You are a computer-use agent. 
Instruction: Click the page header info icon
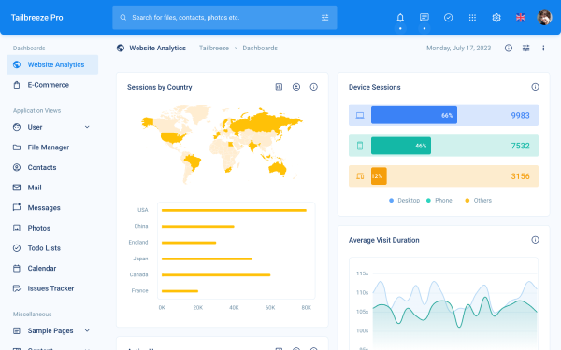pos(509,48)
